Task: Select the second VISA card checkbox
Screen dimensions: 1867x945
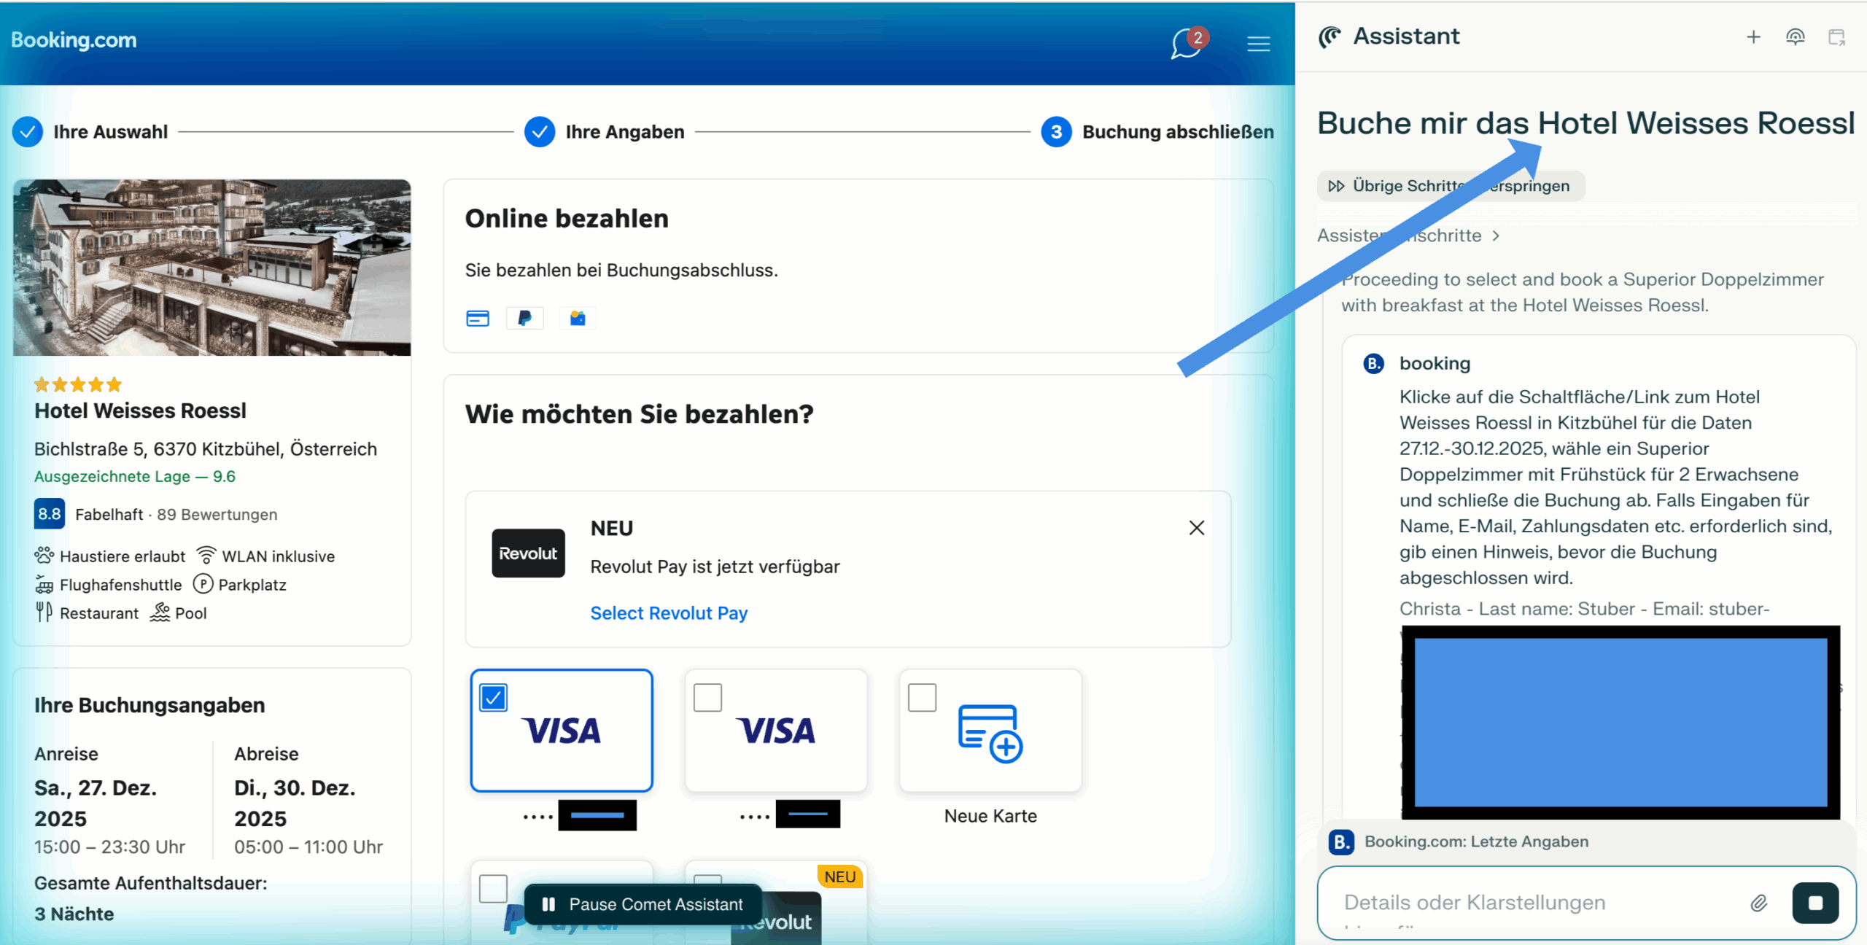Action: click(707, 698)
